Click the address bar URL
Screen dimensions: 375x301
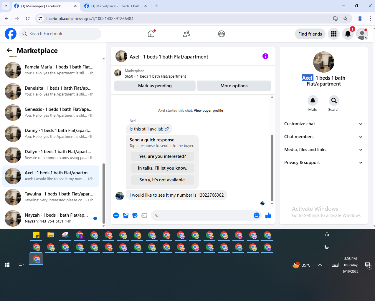tap(90, 19)
